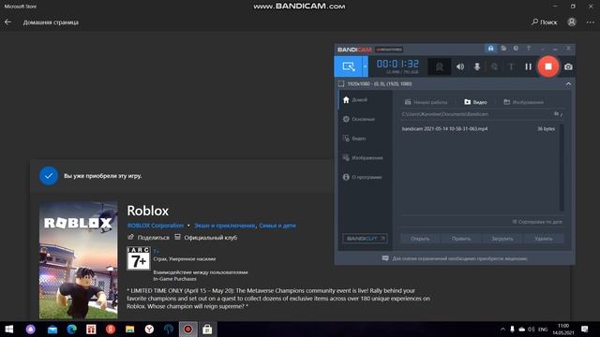This screenshot has height=337, width=600.
Task: Open the scheduler clock icon in Bandicam
Action: (x=516, y=49)
